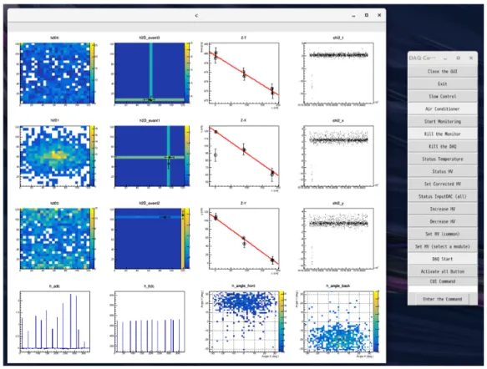Click the h_angle_front plot title

click(244, 286)
